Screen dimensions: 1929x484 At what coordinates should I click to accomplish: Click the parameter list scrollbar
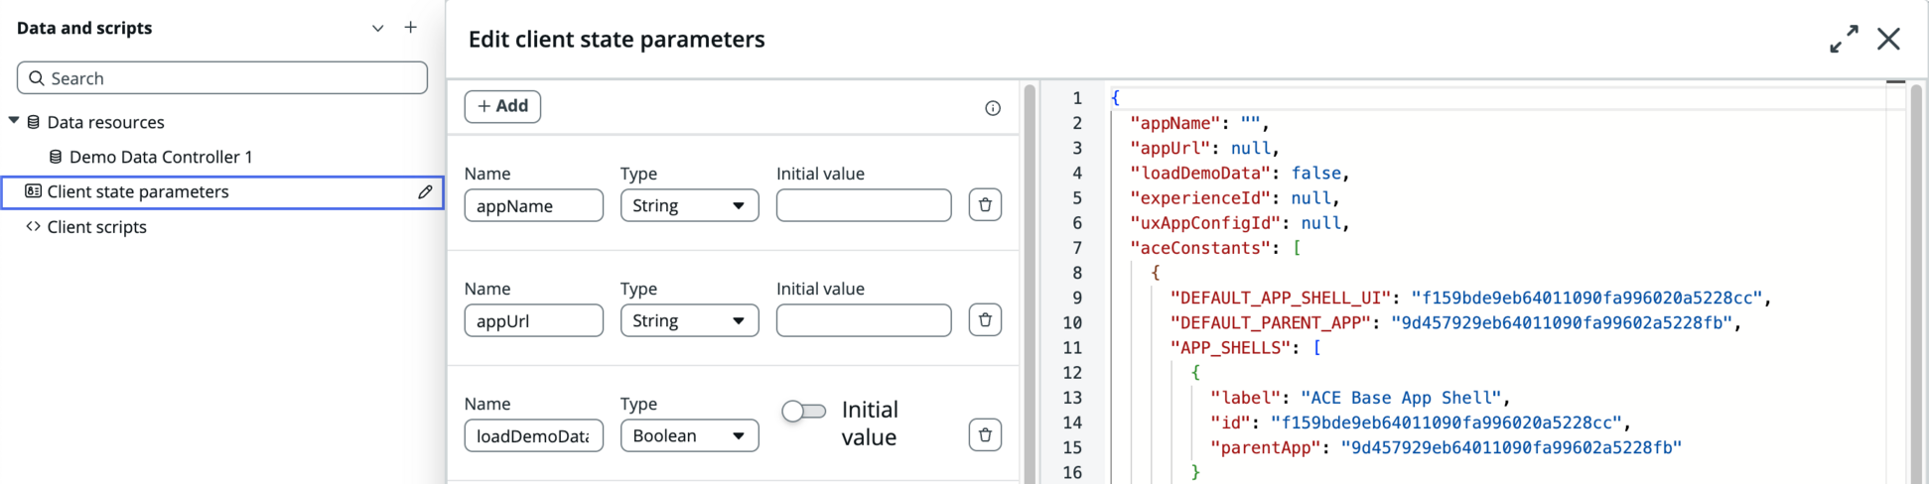[x=1030, y=283]
